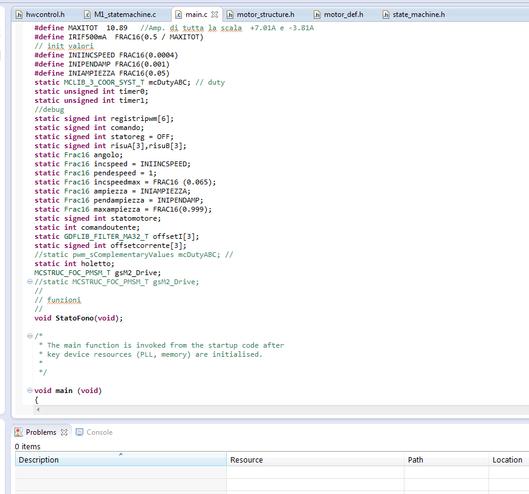Sort problems by Description column
529x494 pixels.
(121, 460)
